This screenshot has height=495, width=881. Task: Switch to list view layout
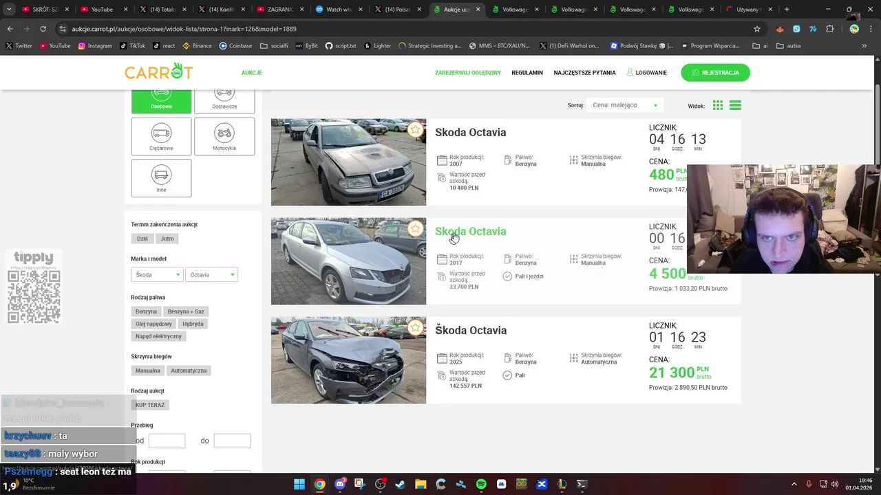[x=735, y=105]
